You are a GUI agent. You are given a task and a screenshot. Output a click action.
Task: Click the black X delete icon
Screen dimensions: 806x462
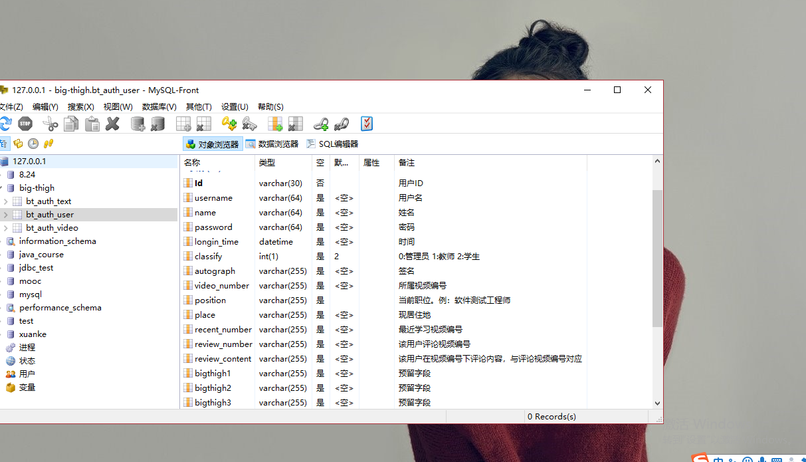click(113, 124)
